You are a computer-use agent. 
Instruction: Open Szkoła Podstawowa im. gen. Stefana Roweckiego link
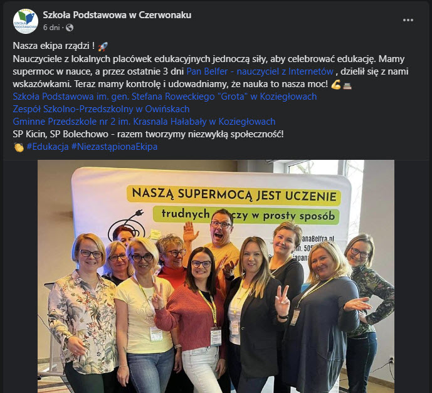pyautogui.click(x=165, y=97)
